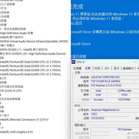Select the MON-SIS365 audio output entry

24,49
